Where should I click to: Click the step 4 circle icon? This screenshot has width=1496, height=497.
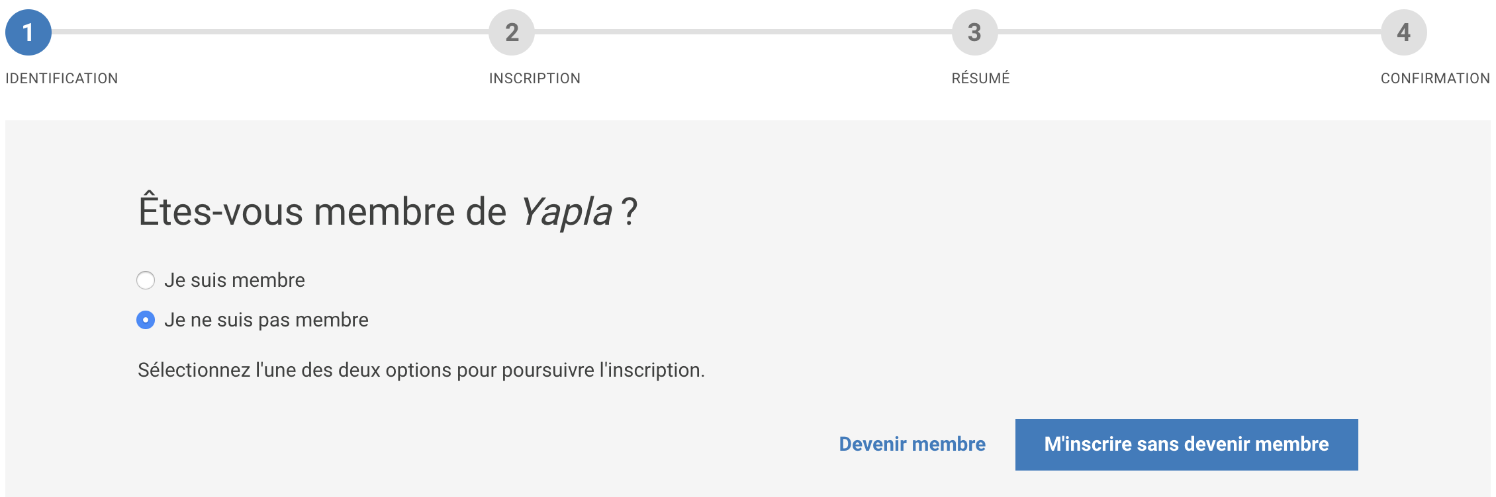coord(1403,32)
